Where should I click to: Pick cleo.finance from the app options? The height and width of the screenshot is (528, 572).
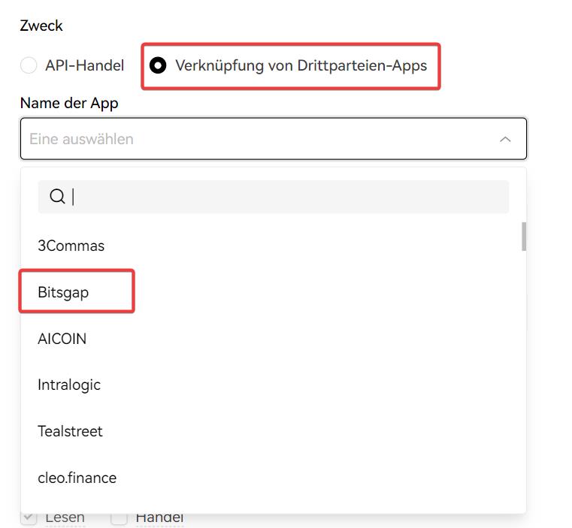coord(77,478)
